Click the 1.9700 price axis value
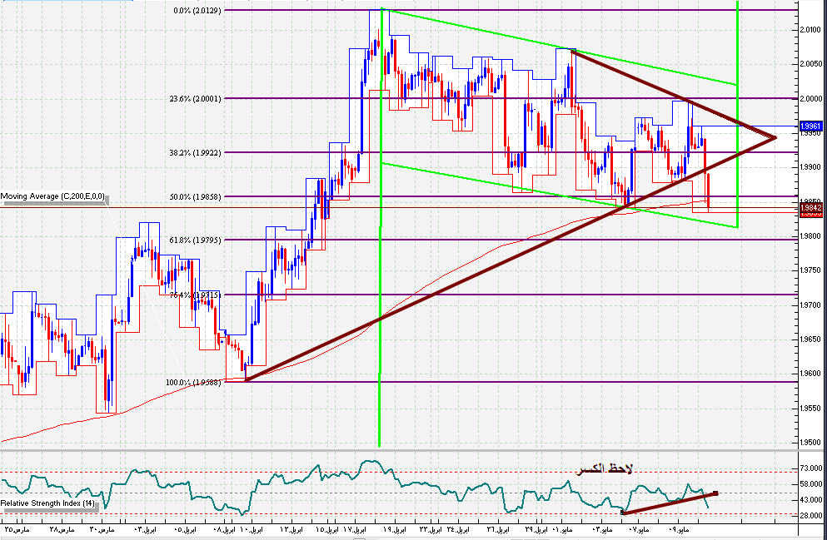The width and height of the screenshot is (827, 540). (x=810, y=305)
